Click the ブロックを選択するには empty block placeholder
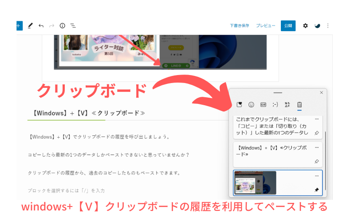The image size is (355, 222). pos(66,190)
